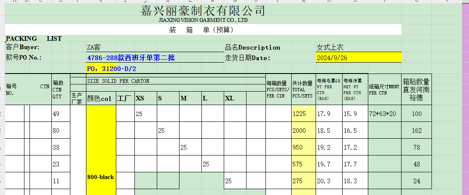Select the PACKING LIST label cell
This screenshot has height=195, width=469.
(x=34, y=39)
